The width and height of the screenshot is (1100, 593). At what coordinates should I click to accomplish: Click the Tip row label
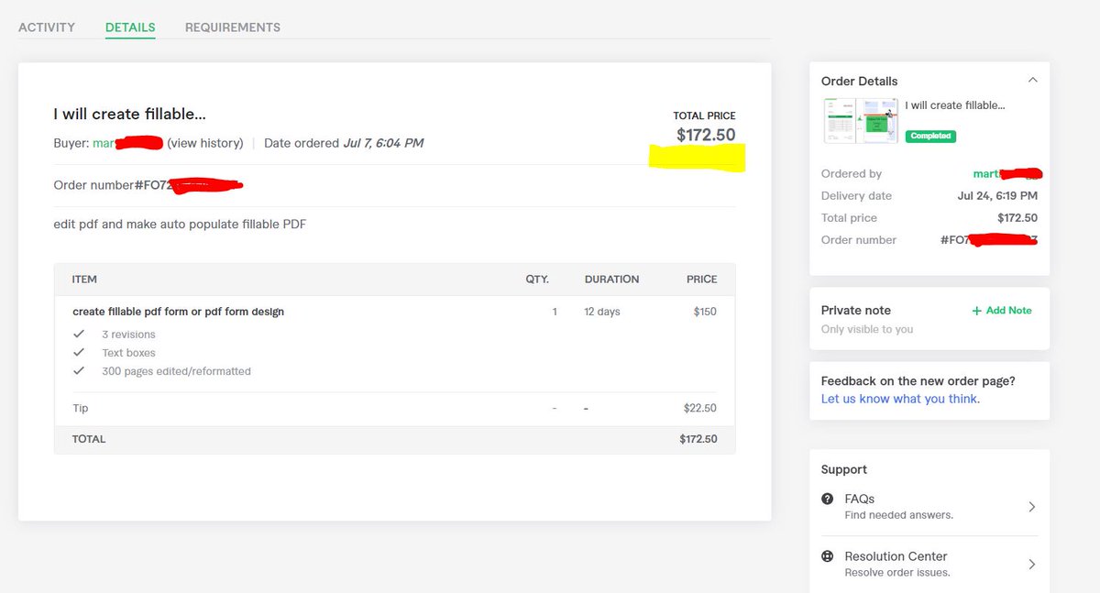coord(81,408)
